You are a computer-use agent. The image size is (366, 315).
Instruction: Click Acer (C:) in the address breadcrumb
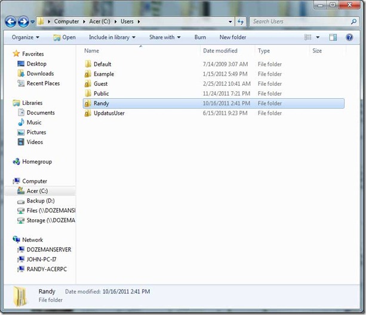[100, 21]
